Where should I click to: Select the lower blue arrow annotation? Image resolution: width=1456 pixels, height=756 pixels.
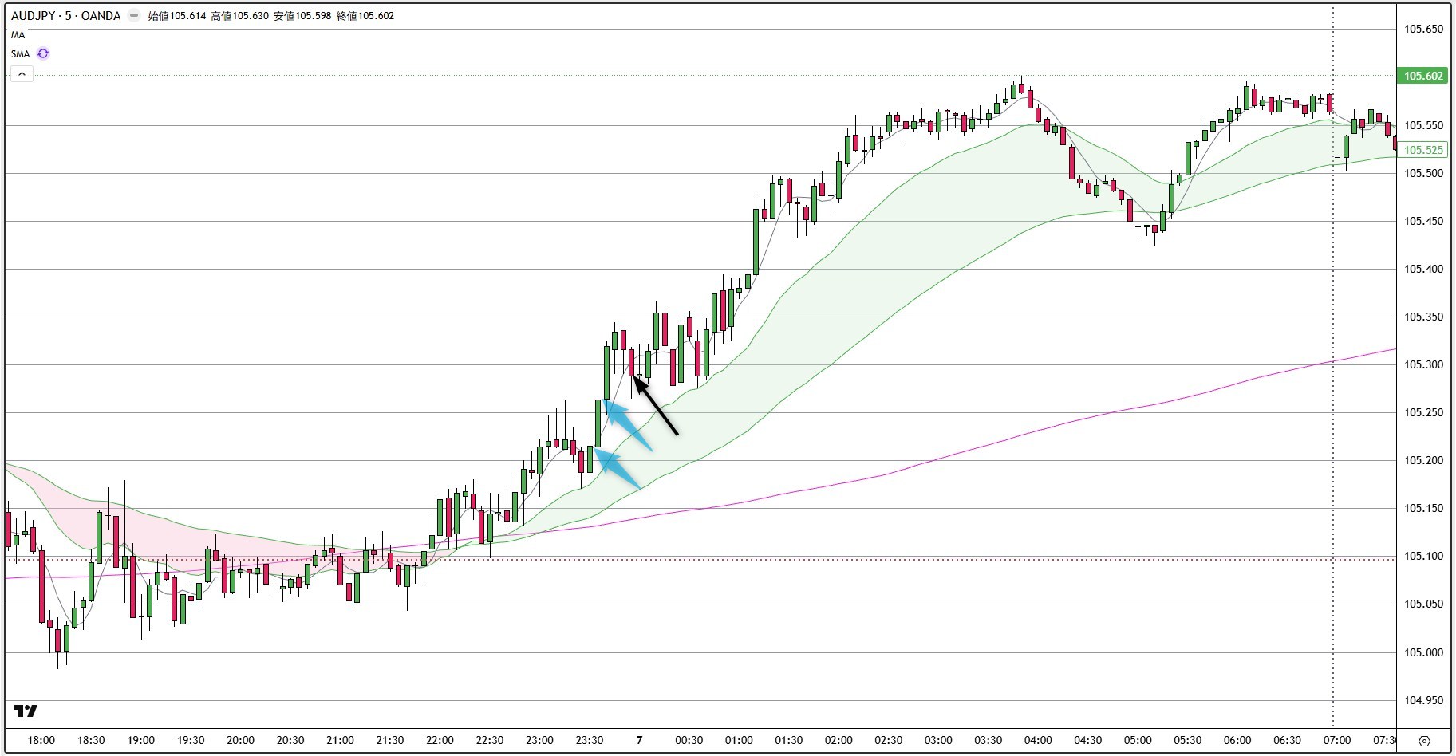pyautogui.click(x=618, y=467)
